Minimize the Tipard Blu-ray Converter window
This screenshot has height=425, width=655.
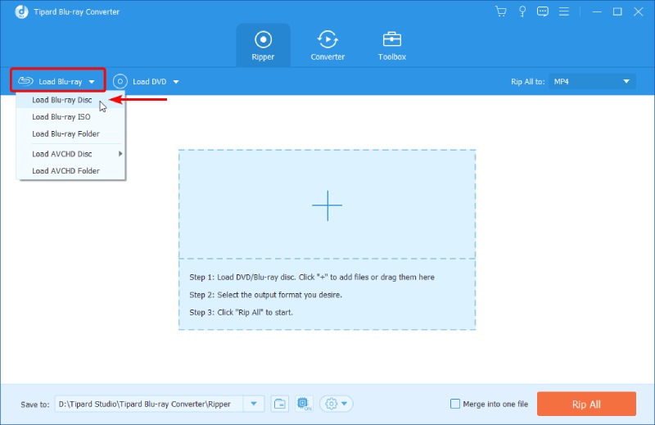coord(597,11)
